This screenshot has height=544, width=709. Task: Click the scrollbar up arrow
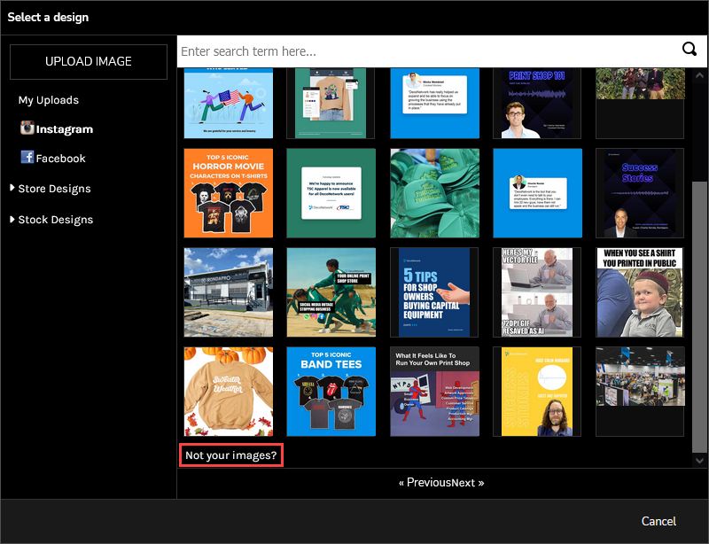699,75
